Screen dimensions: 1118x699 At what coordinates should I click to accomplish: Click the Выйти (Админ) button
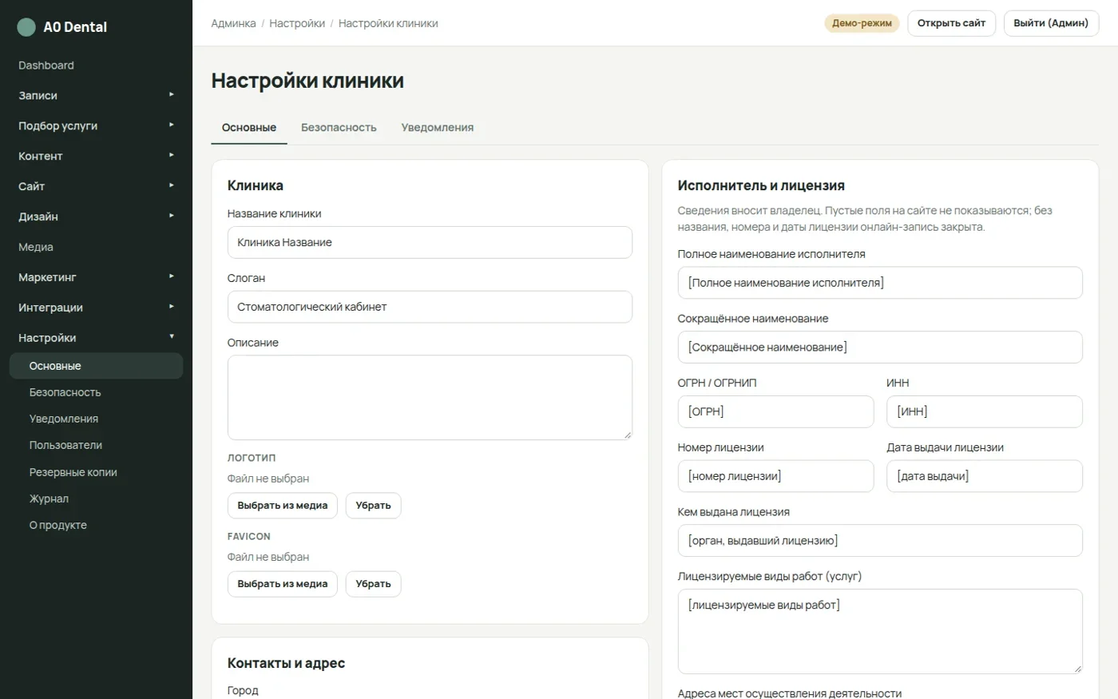click(1051, 23)
